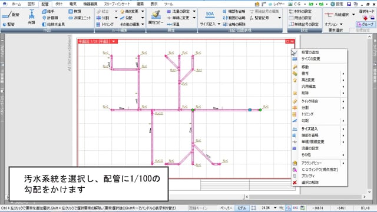Open the ダクト ribbon tab
Screen dimensions: 377x212
[59, 4]
